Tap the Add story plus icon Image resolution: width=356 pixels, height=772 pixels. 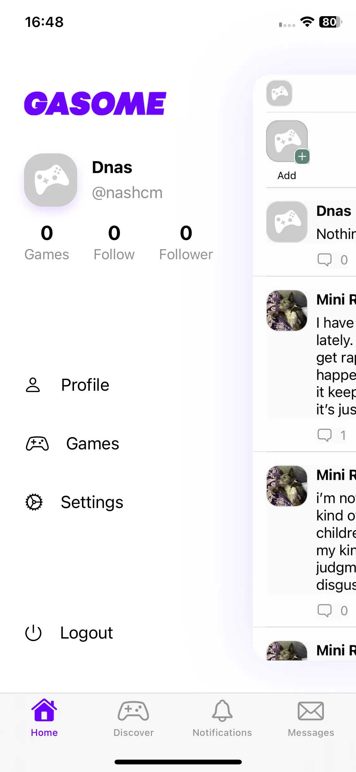pyautogui.click(x=302, y=157)
